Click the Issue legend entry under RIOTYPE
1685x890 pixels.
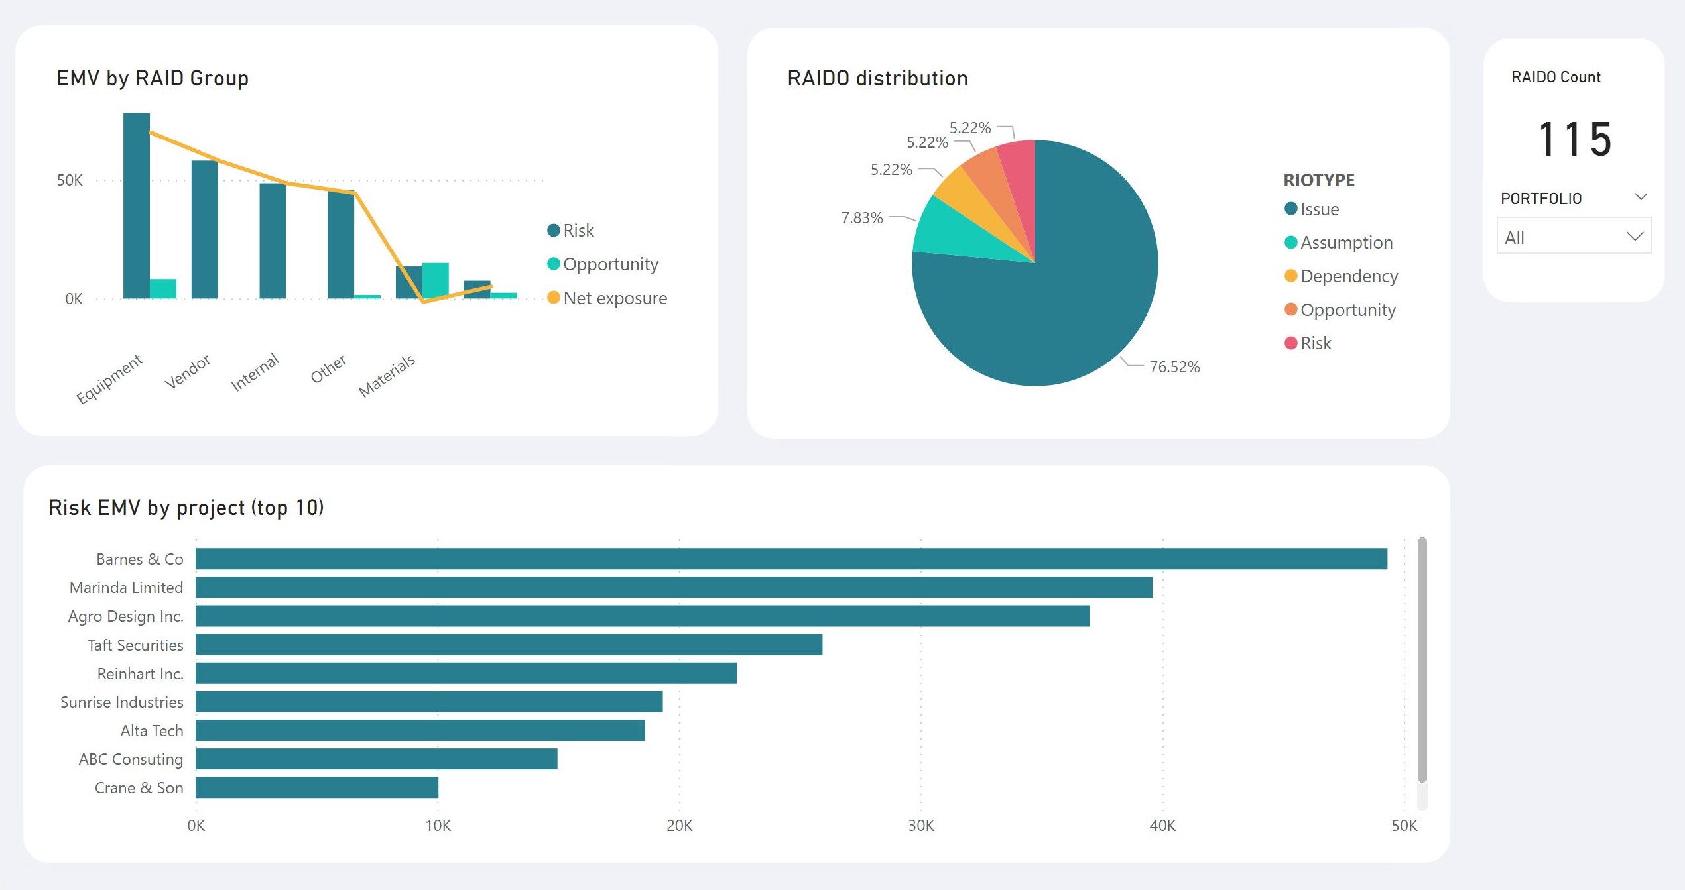1312,209
